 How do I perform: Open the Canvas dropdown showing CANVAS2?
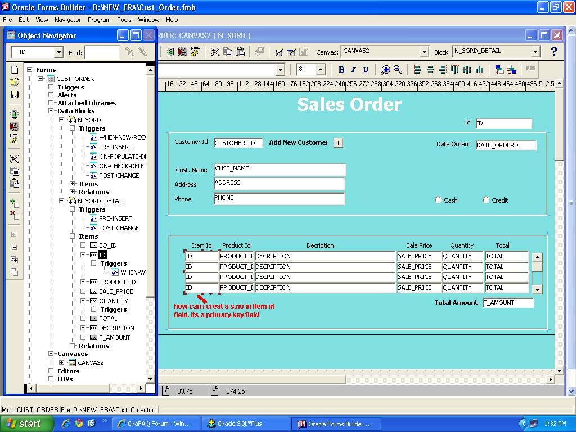[x=424, y=52]
